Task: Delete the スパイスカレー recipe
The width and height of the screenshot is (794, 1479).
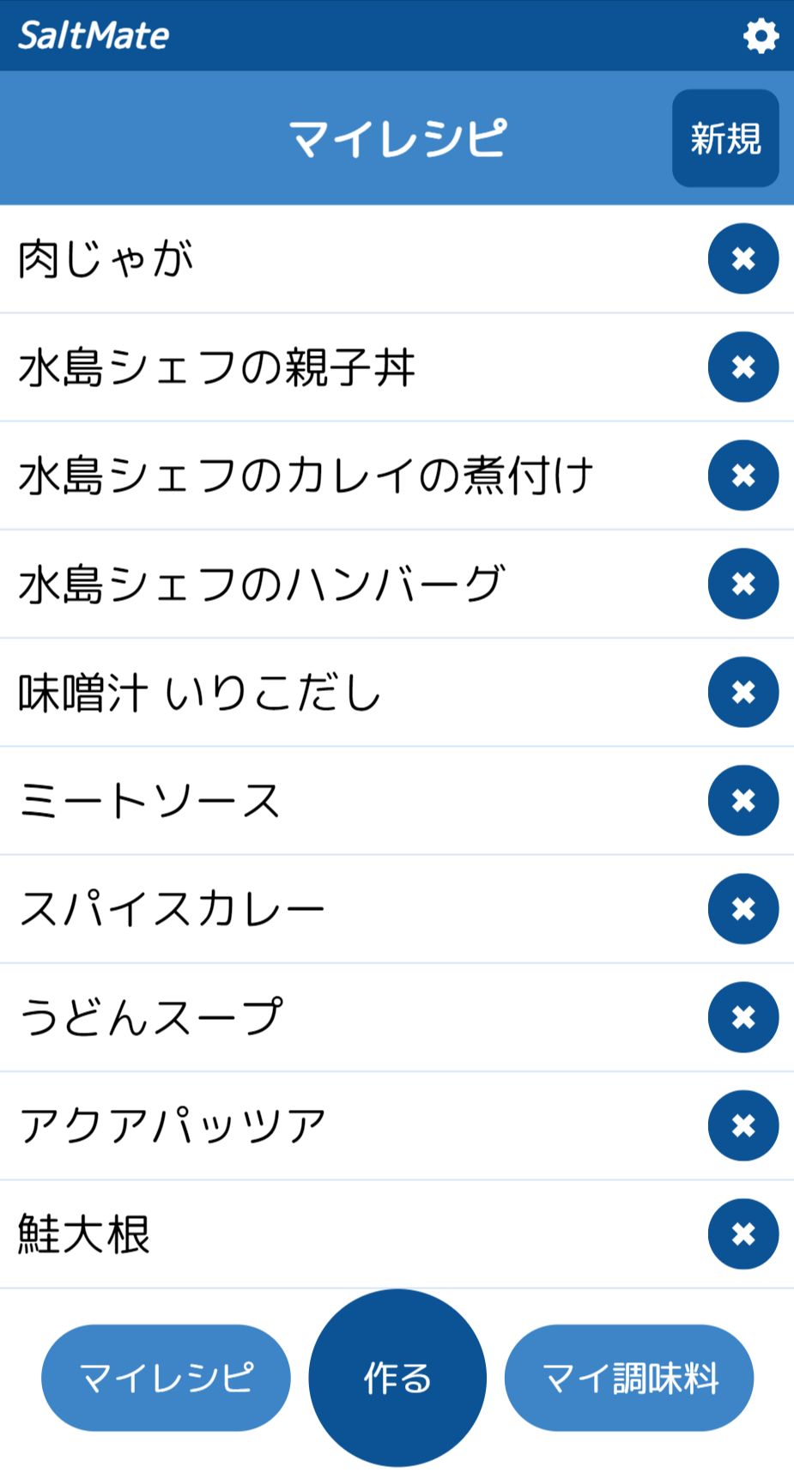Action: click(x=743, y=909)
